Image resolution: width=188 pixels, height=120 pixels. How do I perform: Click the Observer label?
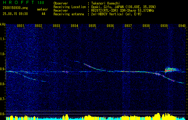(x=61, y=3)
